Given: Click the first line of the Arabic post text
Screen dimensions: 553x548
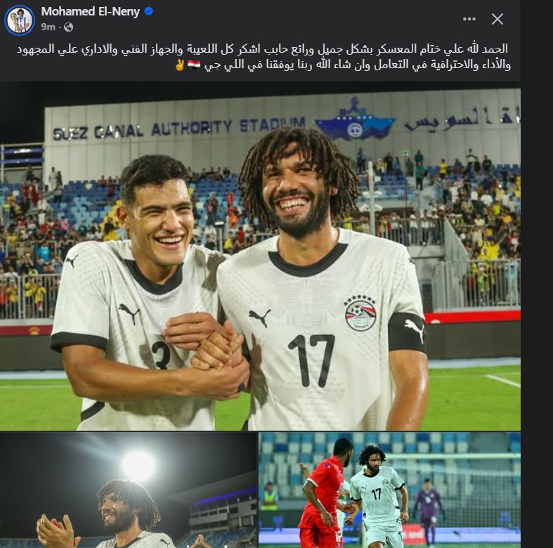Looking at the screenshot, I should 262,49.
